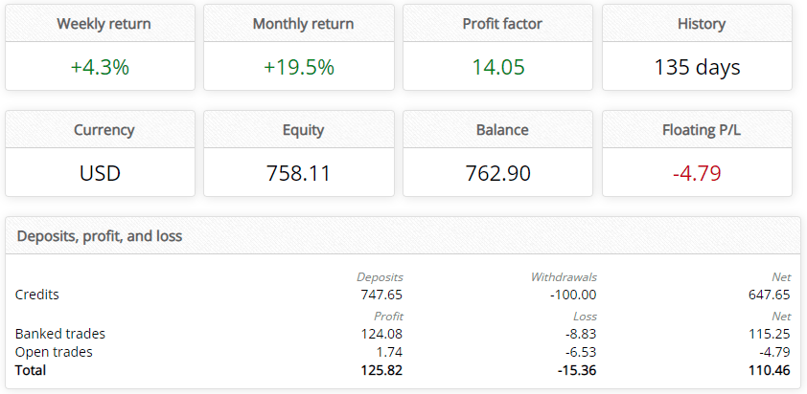This screenshot has height=394, width=807.
Task: Click the withdrawals amount -100.00
Action: click(571, 295)
